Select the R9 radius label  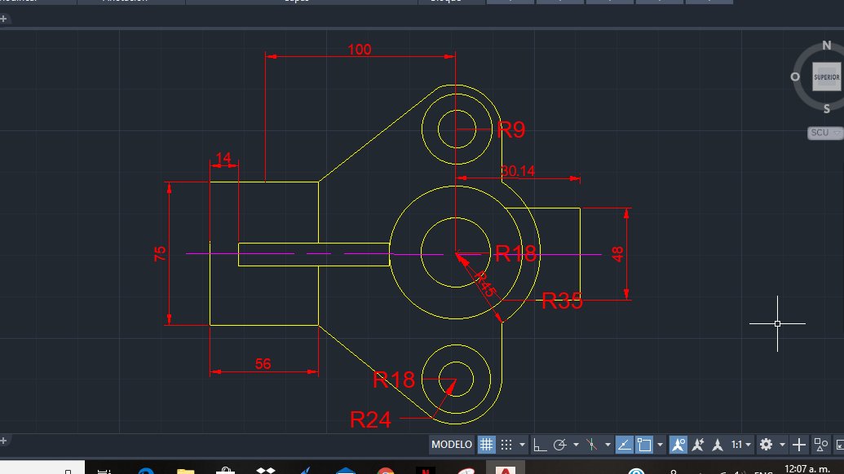(510, 129)
